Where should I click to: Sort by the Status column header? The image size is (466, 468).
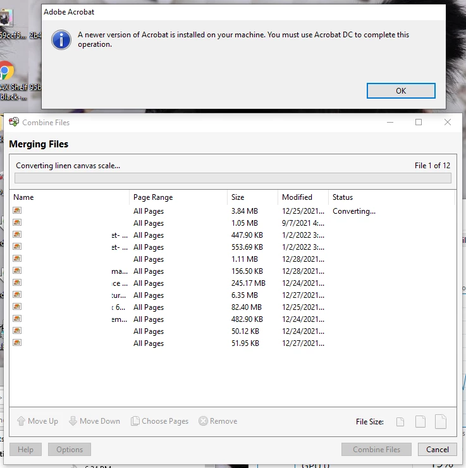(392, 197)
